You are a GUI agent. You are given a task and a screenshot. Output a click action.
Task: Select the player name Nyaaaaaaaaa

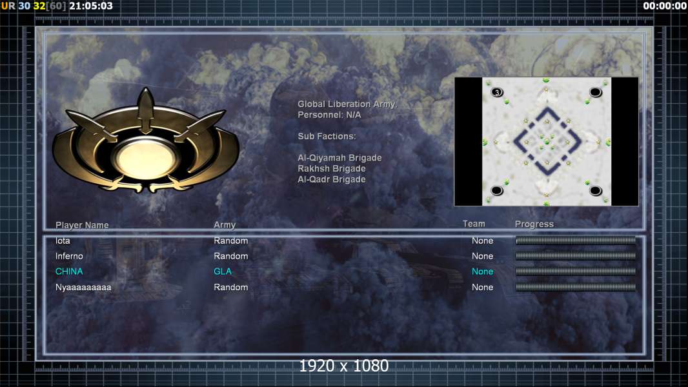coord(83,288)
